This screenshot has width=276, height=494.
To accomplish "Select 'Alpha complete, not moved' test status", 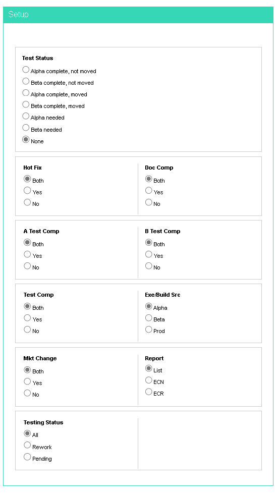I will [x=26, y=69].
